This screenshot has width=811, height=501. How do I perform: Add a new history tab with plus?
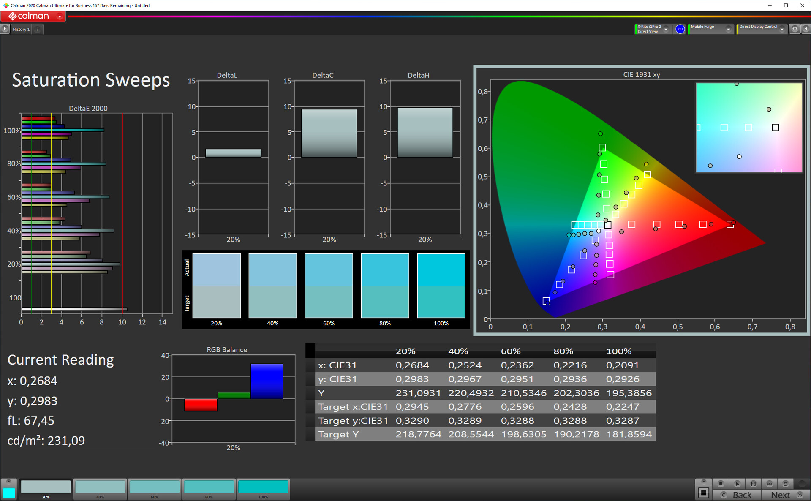coord(37,29)
